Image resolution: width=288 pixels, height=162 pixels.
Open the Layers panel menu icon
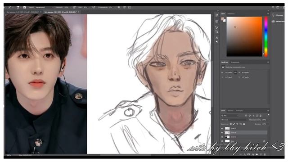[x=268, y=111]
